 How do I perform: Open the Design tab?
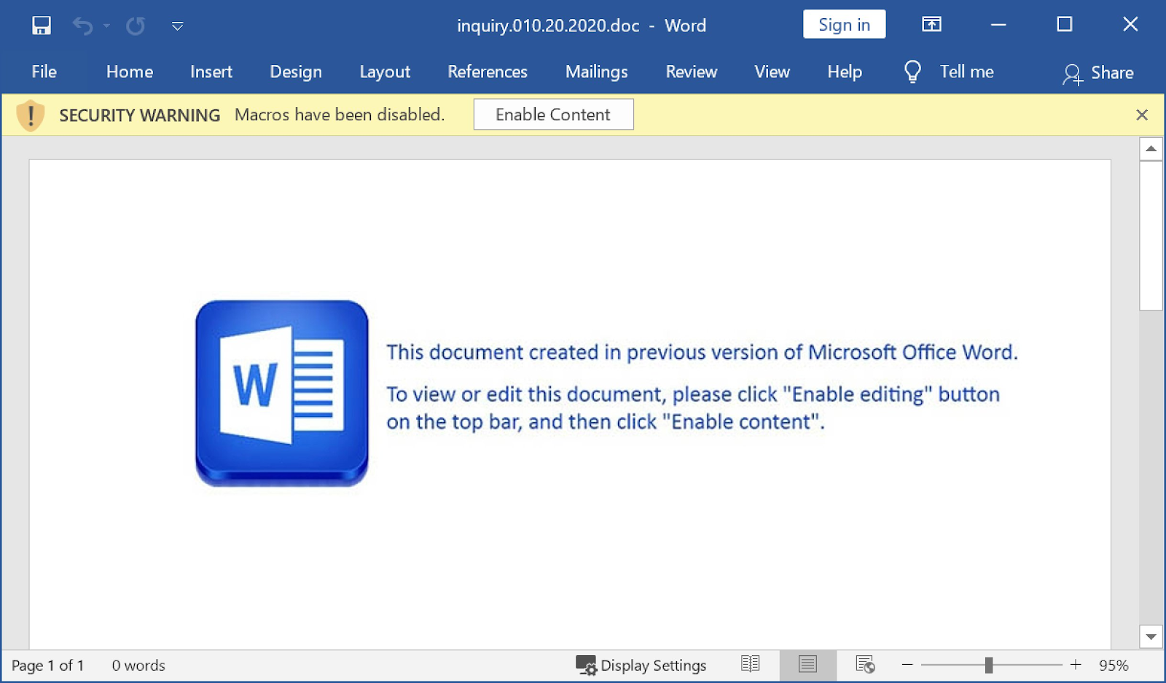296,71
